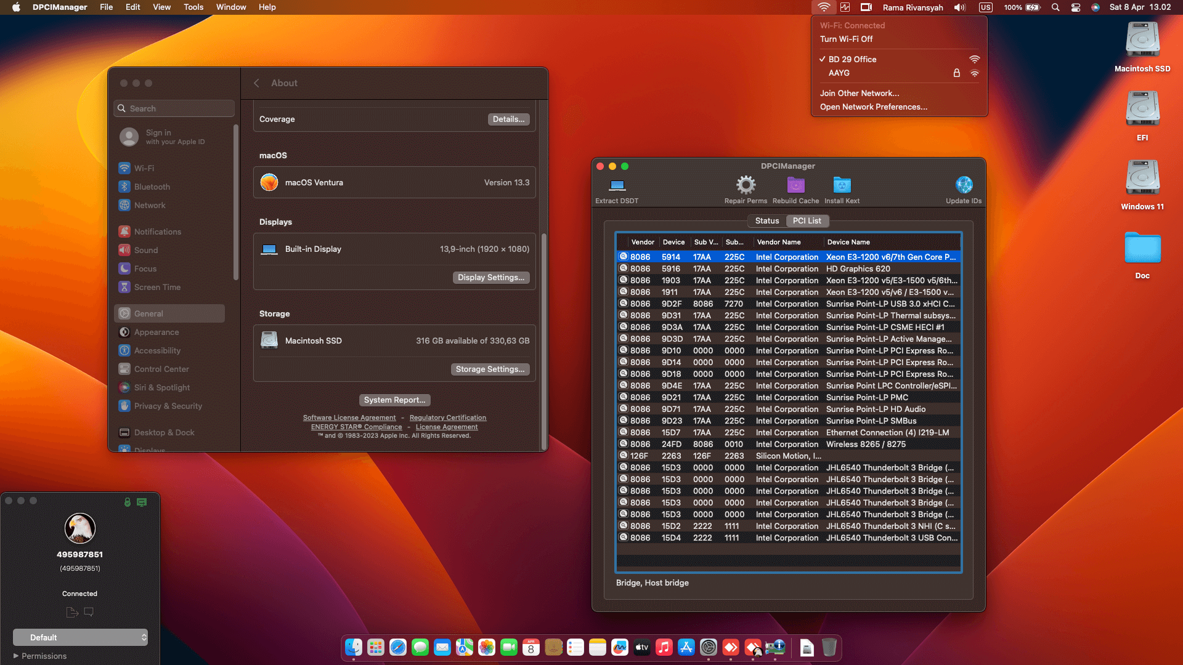The image size is (1183, 665).
Task: Open Launchpad from the Dock
Action: (375, 647)
